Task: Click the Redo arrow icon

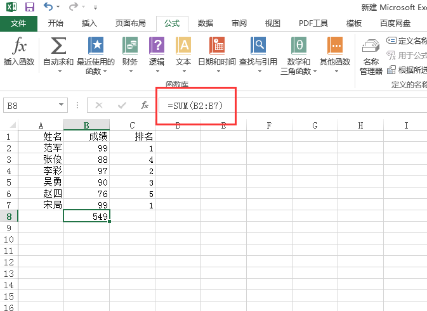Action: pos(73,6)
